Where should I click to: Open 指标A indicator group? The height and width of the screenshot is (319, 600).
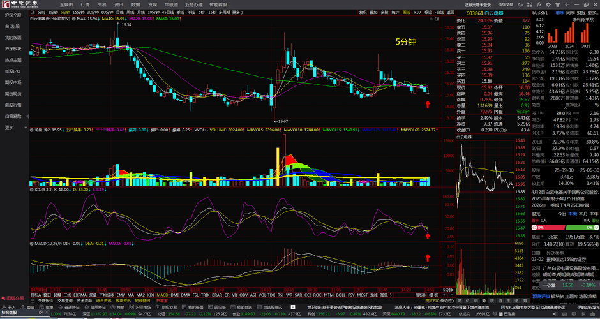click(x=36, y=295)
